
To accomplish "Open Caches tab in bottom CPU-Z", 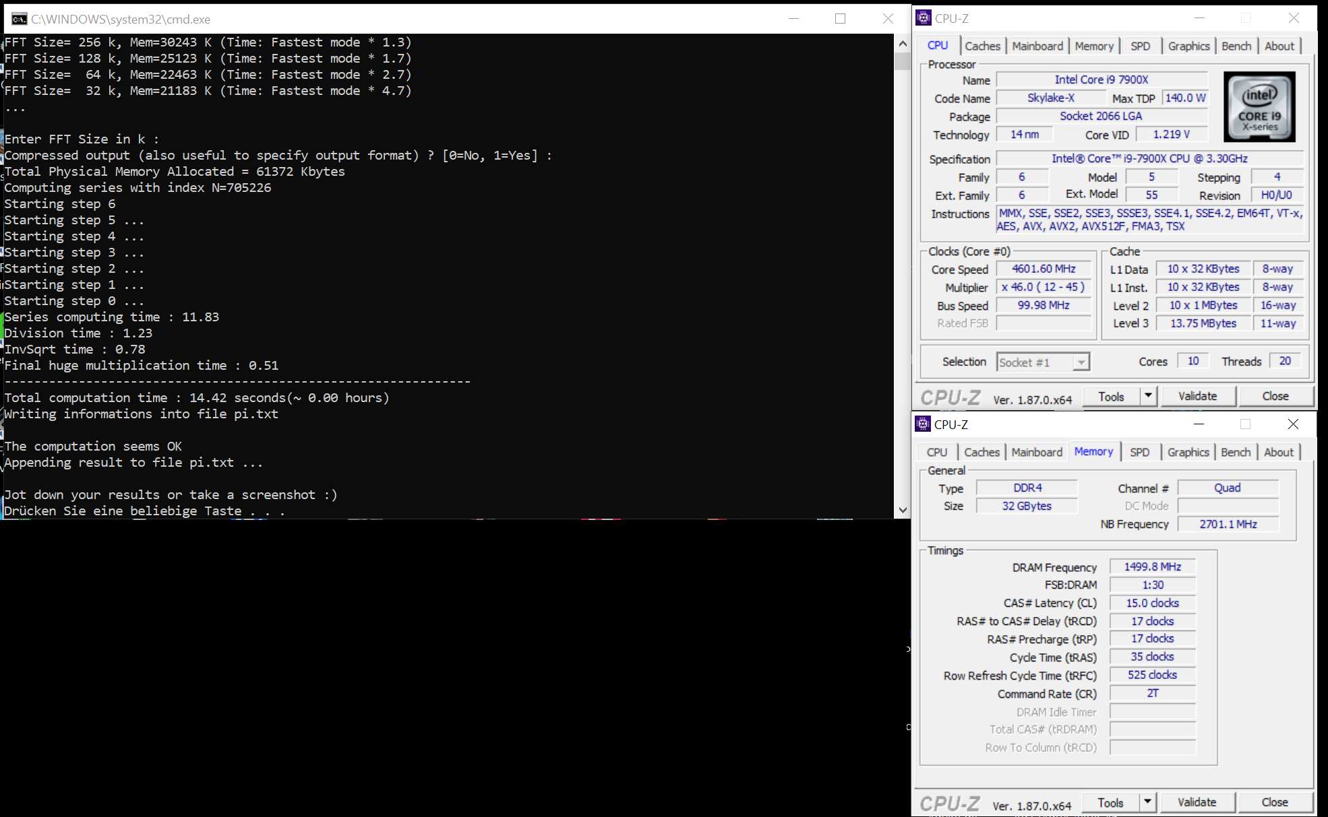I will 982,452.
